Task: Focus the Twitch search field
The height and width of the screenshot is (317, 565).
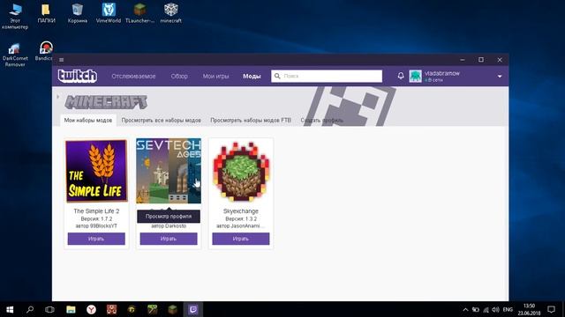Action: coord(327,76)
